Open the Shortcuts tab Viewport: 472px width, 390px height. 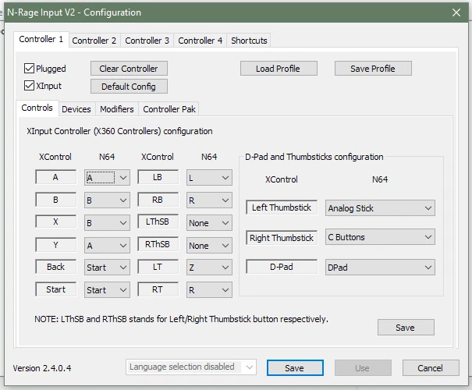point(249,41)
